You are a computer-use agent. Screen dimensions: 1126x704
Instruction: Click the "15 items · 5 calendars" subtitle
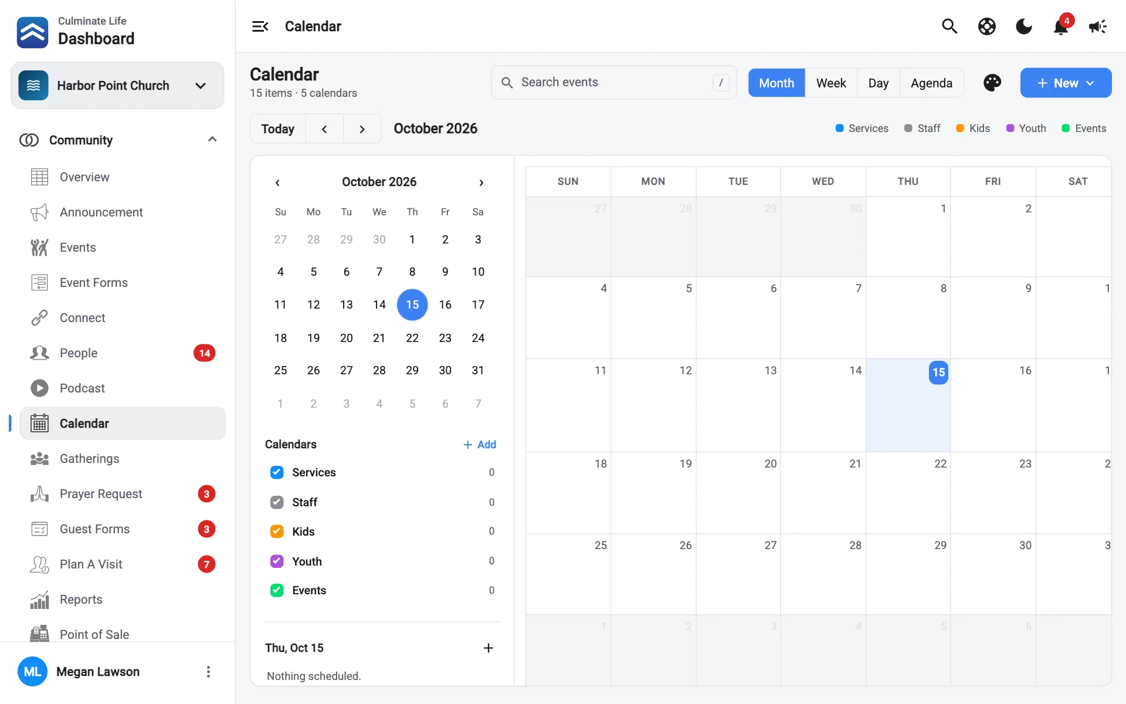[x=303, y=93]
